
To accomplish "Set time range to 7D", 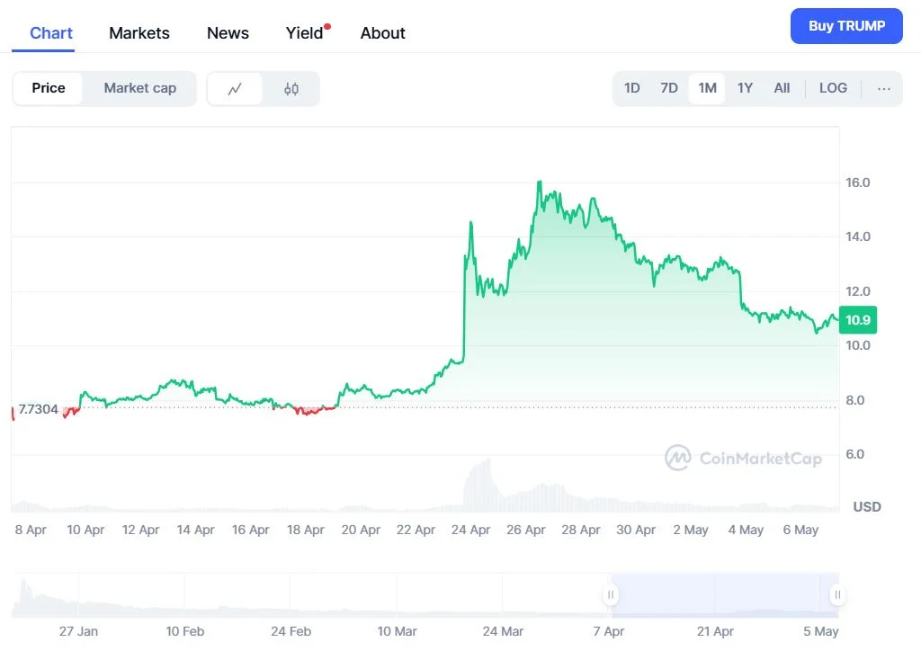I will click(669, 88).
